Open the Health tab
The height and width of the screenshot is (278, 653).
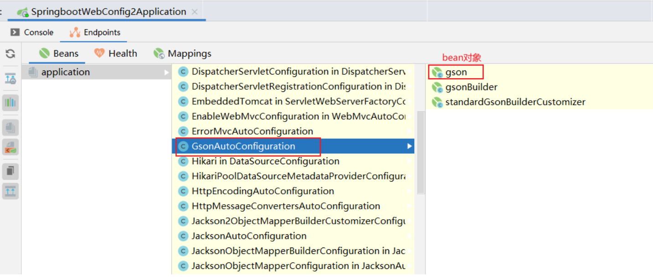point(115,54)
